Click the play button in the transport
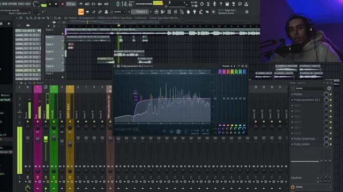This screenshot has width=343, height=192. (x=50, y=4)
